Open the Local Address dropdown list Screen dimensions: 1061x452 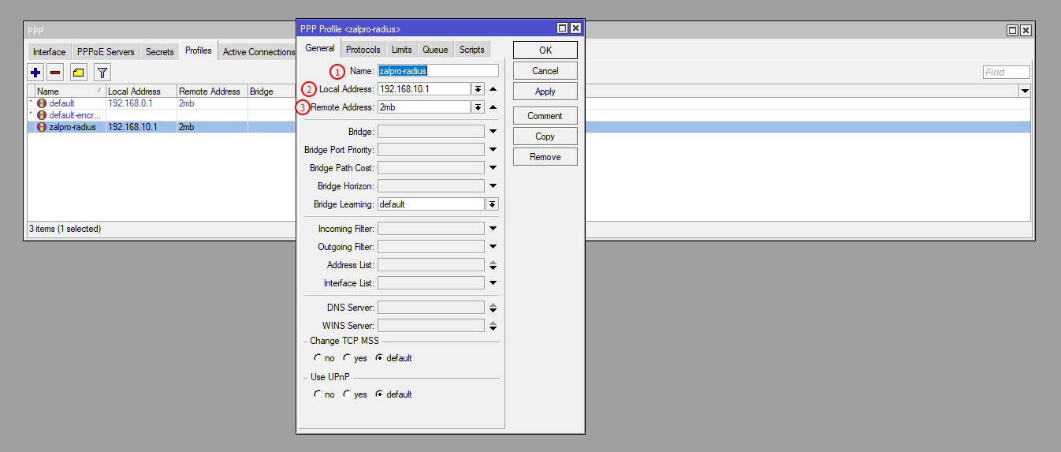tap(478, 89)
